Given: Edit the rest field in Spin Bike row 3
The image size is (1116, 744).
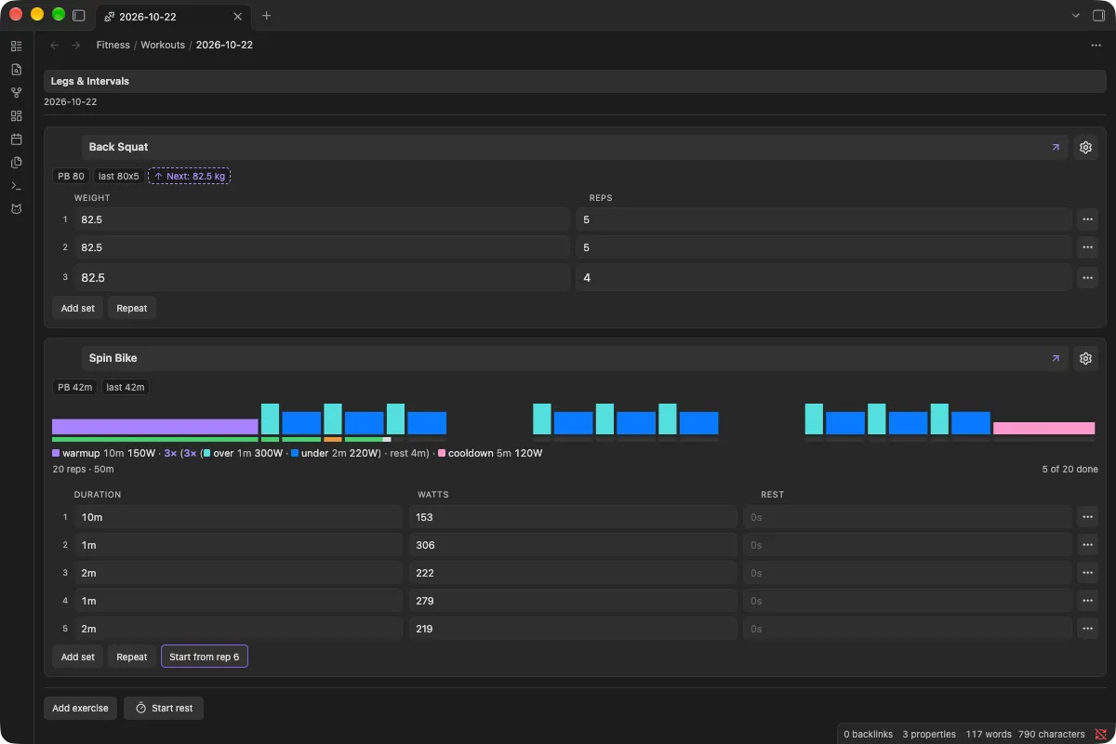Looking at the screenshot, I should 908,573.
